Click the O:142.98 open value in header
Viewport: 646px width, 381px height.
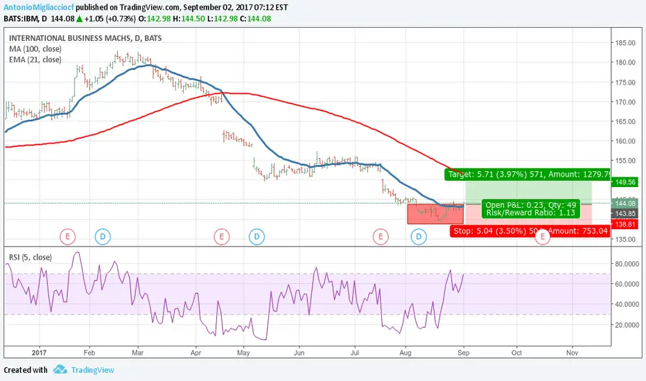154,19
